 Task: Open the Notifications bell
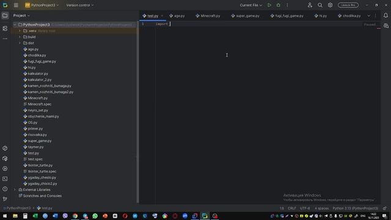click(386, 15)
